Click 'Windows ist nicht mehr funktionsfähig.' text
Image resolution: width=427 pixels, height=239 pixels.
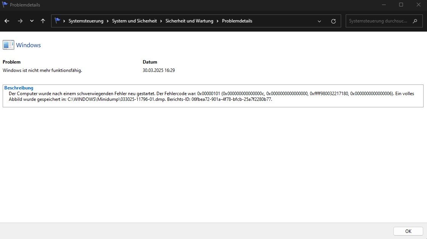42,70
